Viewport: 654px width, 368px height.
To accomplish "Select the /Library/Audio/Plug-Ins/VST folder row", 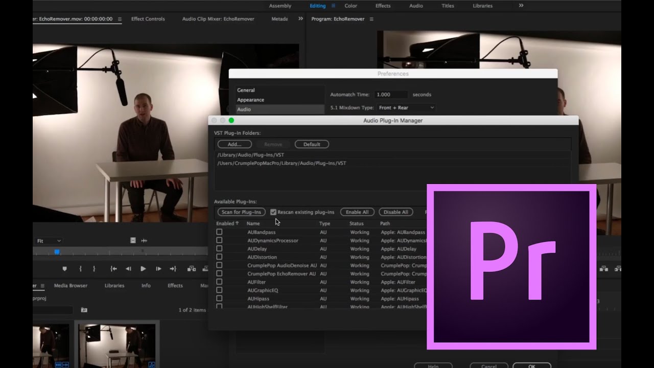I will point(392,155).
